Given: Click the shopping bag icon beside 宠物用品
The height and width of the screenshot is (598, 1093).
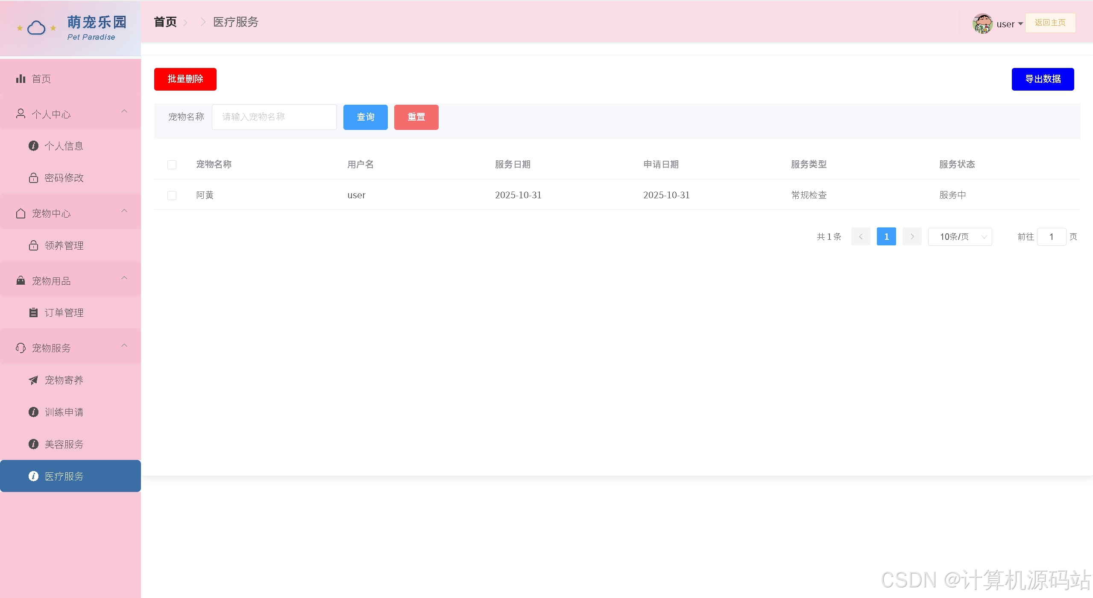Looking at the screenshot, I should (x=21, y=281).
